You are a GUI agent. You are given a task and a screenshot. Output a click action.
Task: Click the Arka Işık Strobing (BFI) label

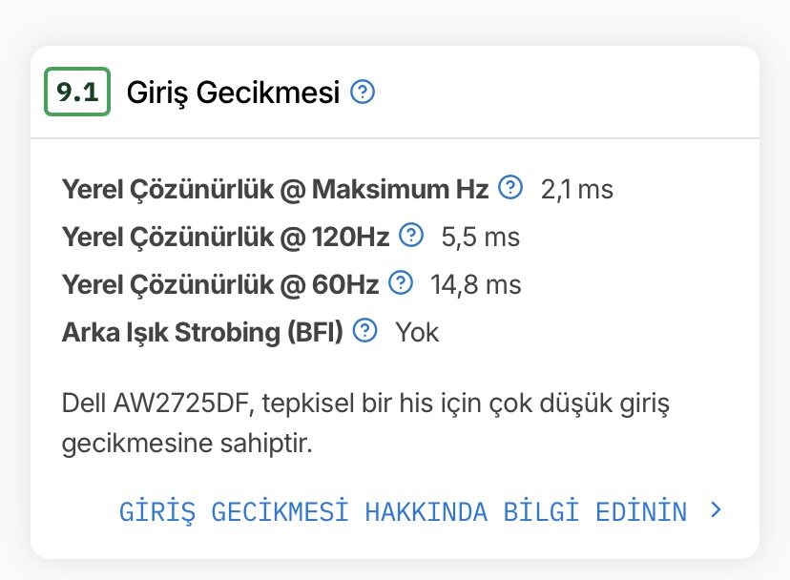(202, 331)
